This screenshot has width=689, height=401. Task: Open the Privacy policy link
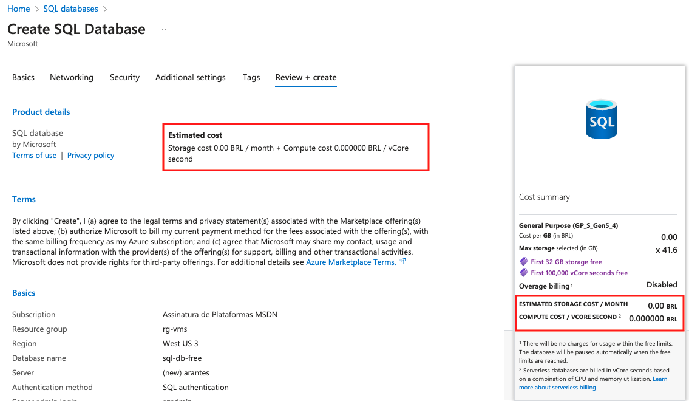click(x=90, y=155)
